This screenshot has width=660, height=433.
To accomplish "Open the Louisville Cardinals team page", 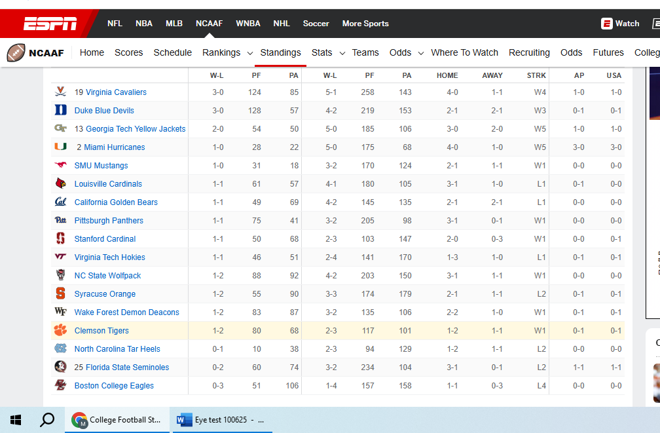I will tap(108, 184).
